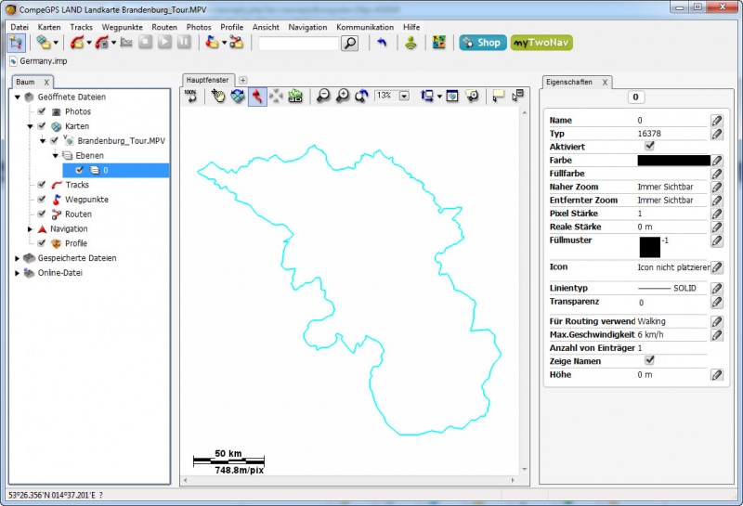This screenshot has height=506, width=743.
Task: Click the zoom in magnifier icon
Action: coord(343,96)
